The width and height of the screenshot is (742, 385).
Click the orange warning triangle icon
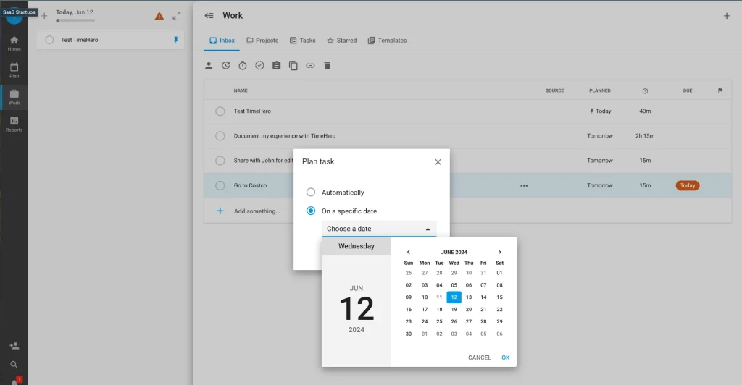click(159, 16)
